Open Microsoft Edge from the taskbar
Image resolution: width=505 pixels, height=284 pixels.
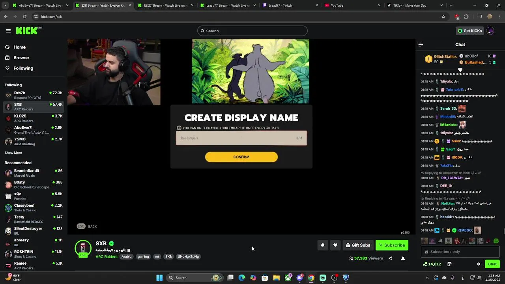(x=241, y=278)
